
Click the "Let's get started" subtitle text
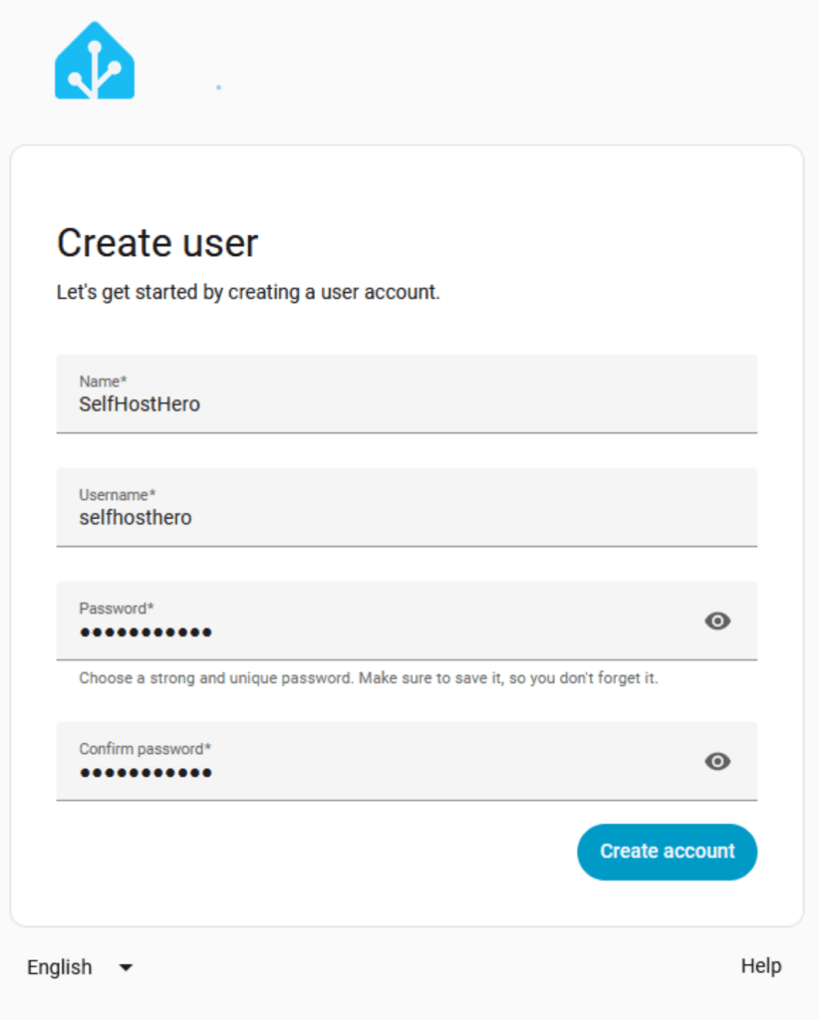(x=248, y=293)
